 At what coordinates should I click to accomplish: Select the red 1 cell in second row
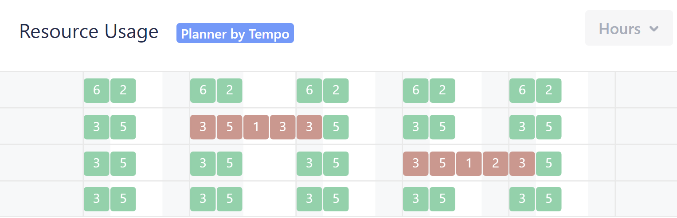[256, 127]
